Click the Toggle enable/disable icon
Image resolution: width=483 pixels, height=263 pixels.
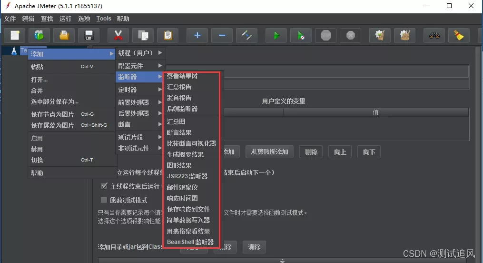coord(247,35)
